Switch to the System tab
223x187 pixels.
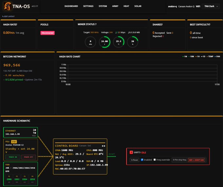pos(103,6)
